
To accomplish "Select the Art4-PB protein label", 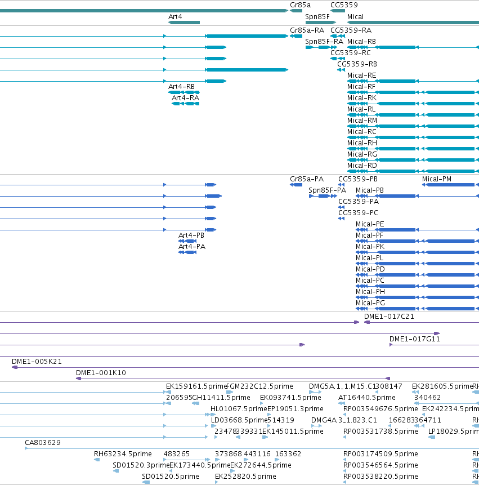I will [191, 235].
